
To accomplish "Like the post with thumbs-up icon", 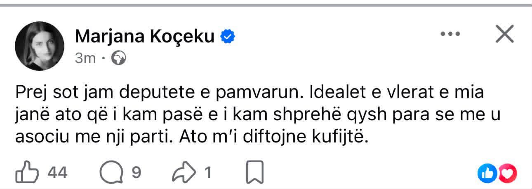I will pos(27,173).
